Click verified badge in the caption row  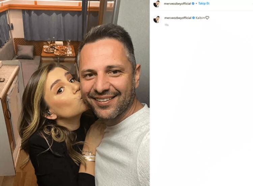click(193, 18)
